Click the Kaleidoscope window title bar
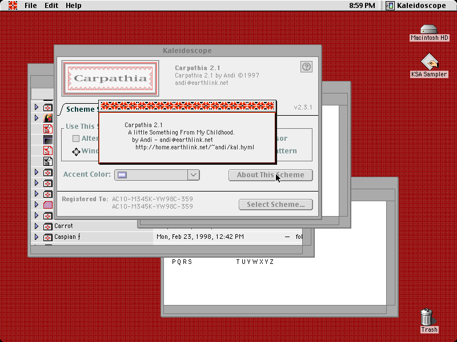The width and height of the screenshot is (457, 342). [x=188, y=51]
